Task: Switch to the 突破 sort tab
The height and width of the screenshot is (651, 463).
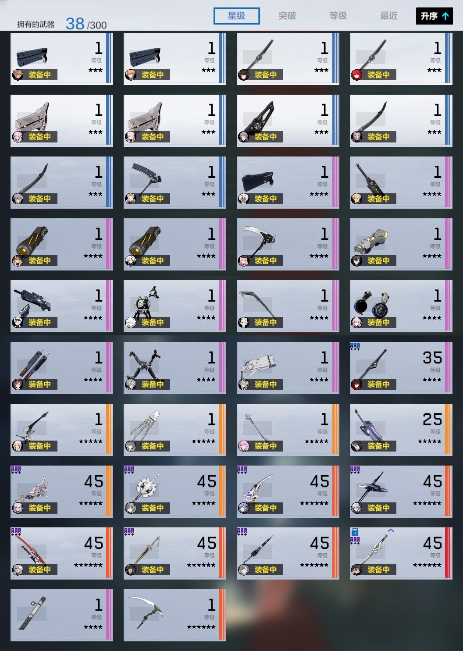Action: coord(287,16)
